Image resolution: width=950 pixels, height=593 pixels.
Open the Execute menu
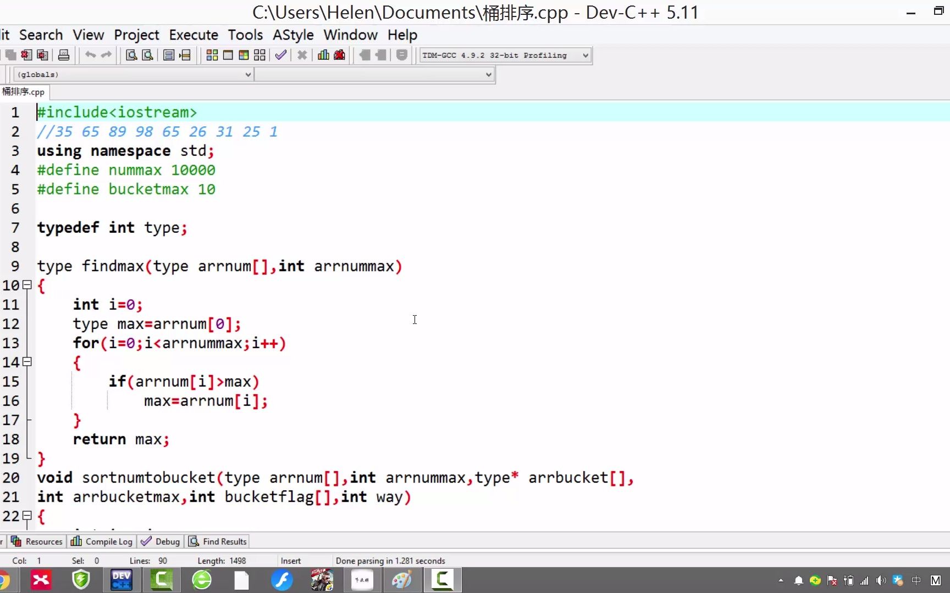[193, 35]
